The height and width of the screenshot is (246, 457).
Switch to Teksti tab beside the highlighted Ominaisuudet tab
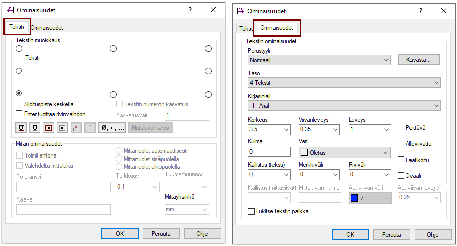(x=245, y=28)
